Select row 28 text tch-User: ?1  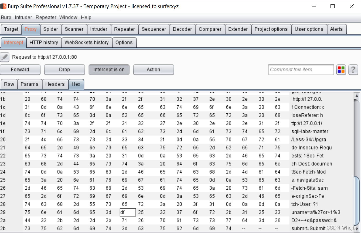305,204
